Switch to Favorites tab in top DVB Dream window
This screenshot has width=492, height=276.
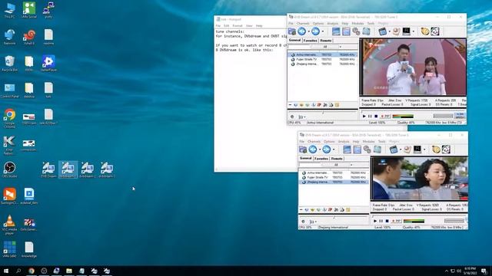click(311, 41)
